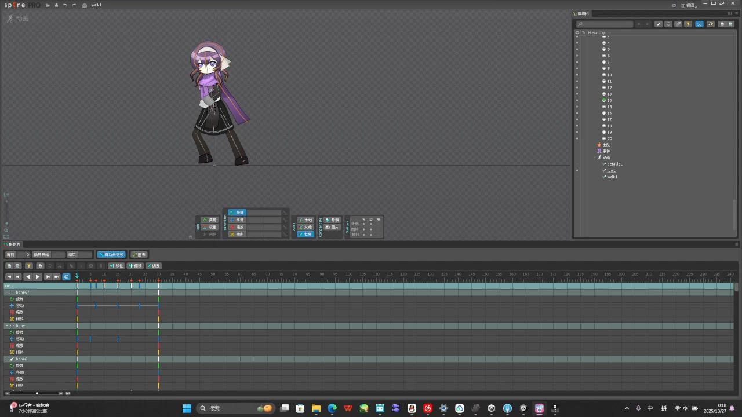Toggle the 自动关键帧 (Auto Key) button
Image resolution: width=742 pixels, height=417 pixels.
point(111,254)
